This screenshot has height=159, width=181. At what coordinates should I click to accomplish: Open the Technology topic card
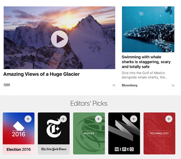159,133
